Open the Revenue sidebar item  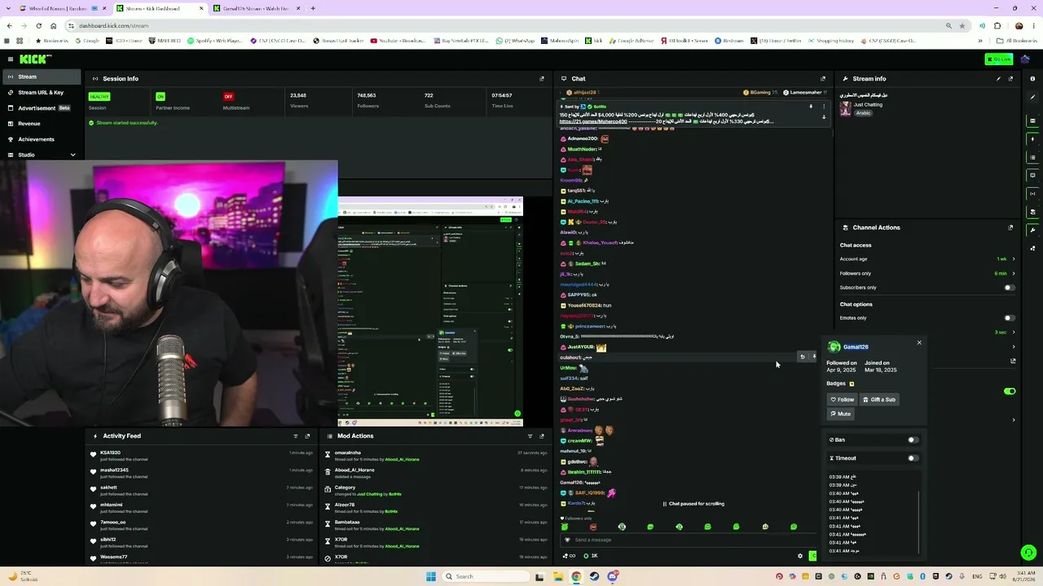(41, 124)
